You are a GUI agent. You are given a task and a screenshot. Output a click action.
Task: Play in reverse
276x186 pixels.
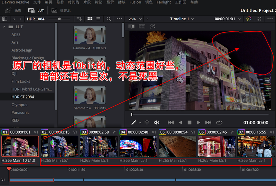(180, 123)
